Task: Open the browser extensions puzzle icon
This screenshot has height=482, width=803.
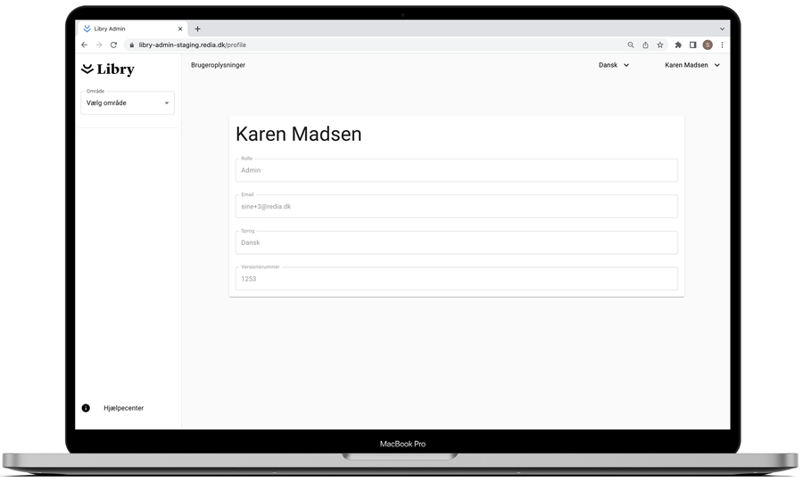Action: tap(678, 45)
